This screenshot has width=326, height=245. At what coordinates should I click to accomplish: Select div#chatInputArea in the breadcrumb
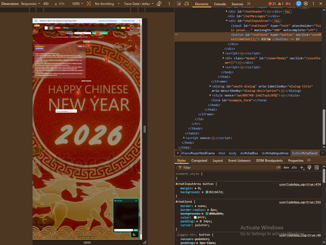click(275, 153)
